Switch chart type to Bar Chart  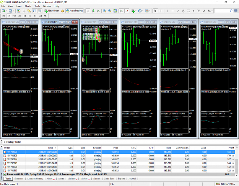tap(88, 11)
